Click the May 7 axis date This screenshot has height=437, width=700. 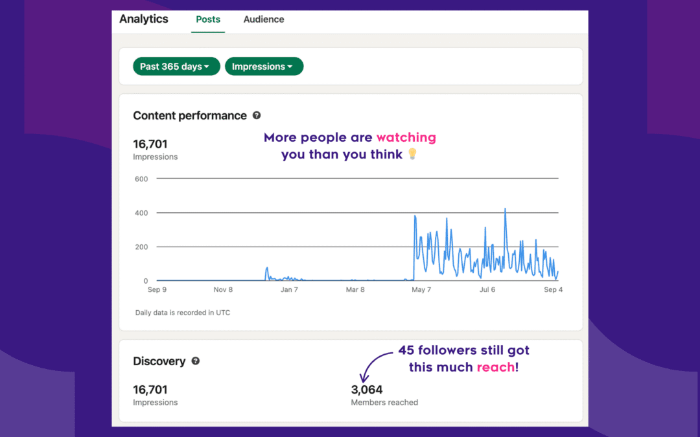click(x=421, y=290)
